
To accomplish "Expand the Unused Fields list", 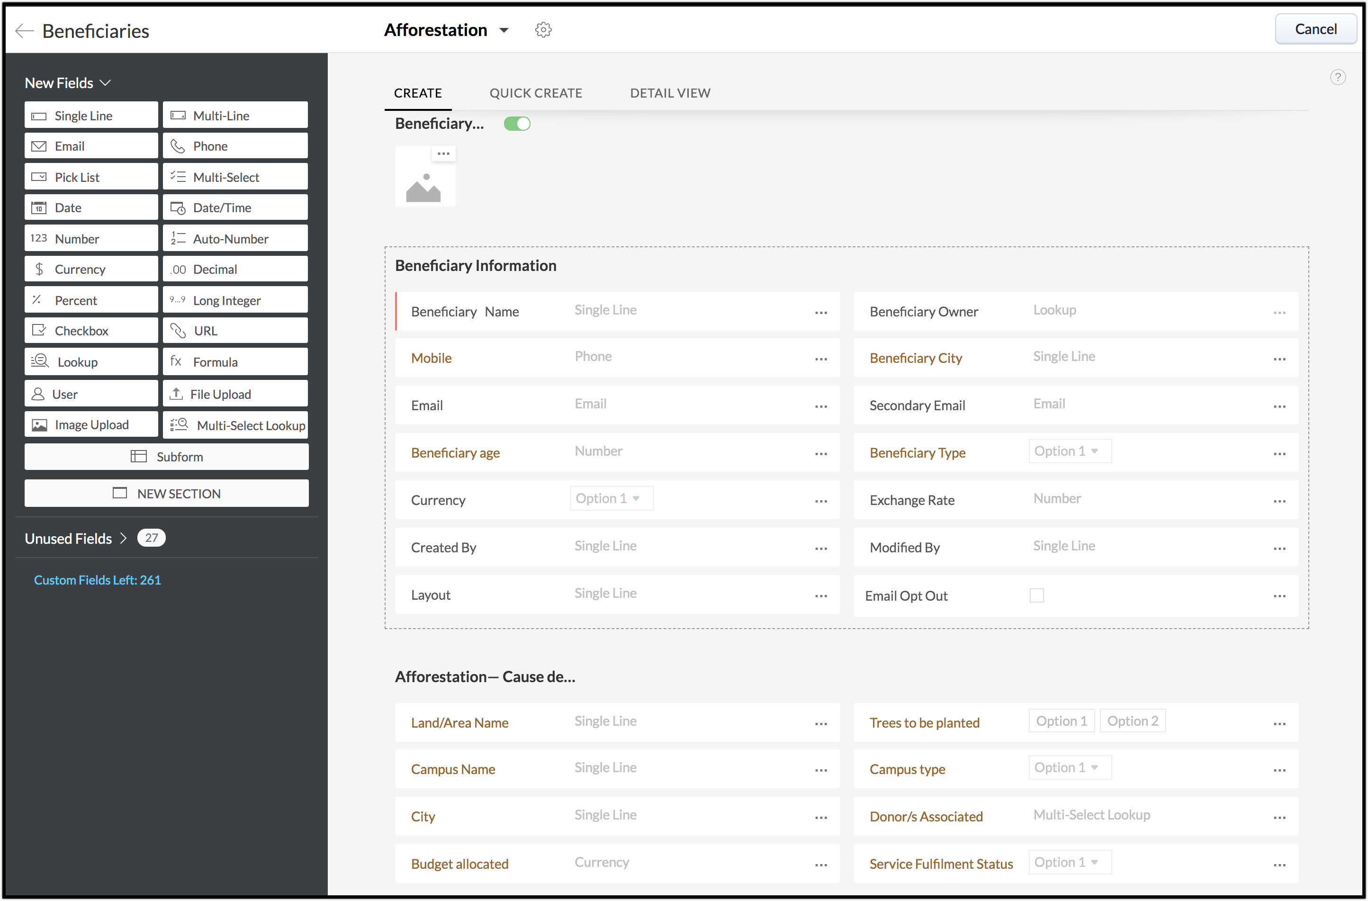I will point(123,538).
